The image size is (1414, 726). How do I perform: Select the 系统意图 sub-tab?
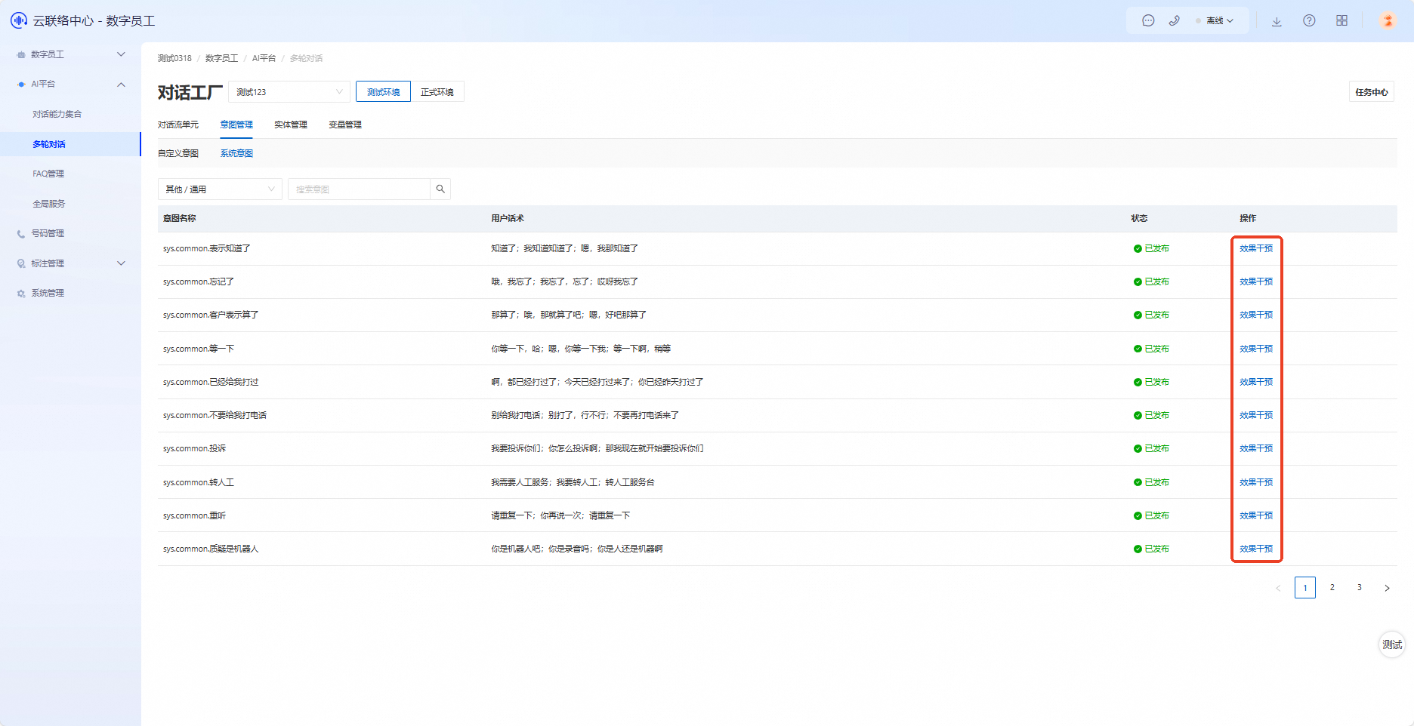coord(236,153)
